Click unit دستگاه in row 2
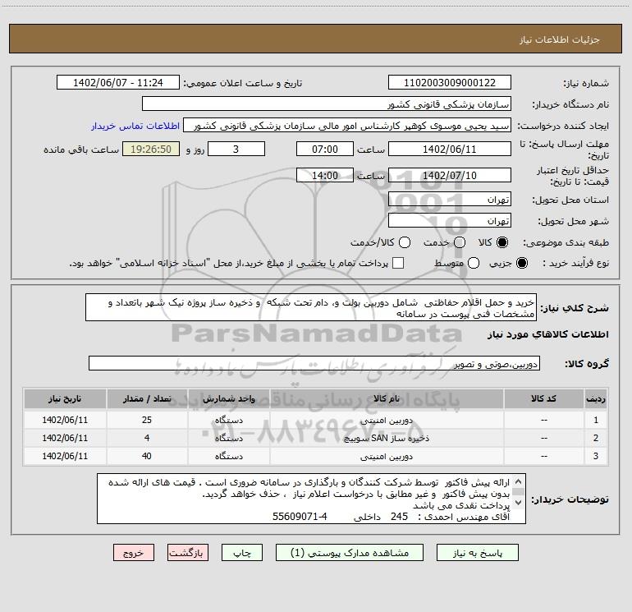 click(228, 438)
